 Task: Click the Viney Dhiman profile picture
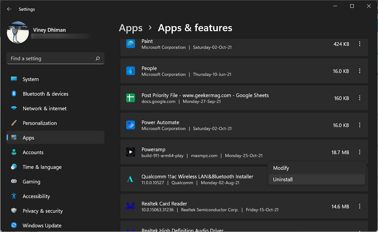tap(18, 32)
